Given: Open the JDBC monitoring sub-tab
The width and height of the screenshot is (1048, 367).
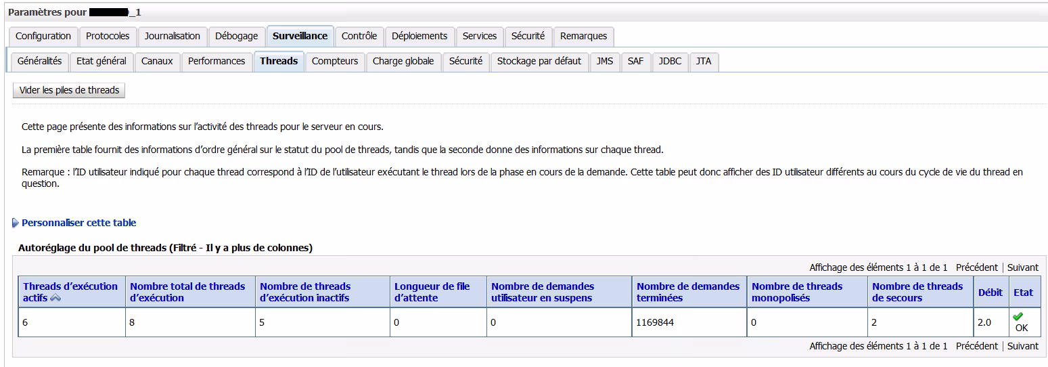Looking at the screenshot, I should click(670, 62).
